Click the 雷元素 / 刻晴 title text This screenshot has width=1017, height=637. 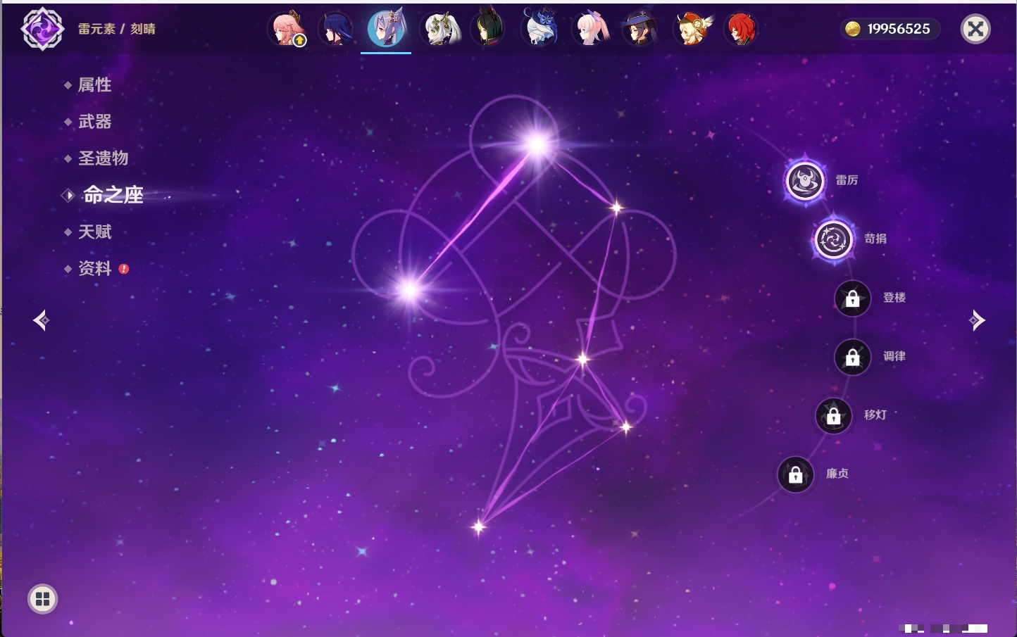tap(117, 29)
